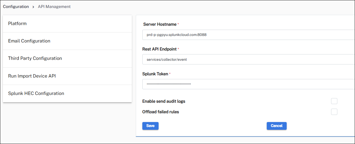Tick the Offload failed rules checkbox
Viewport: 355px width, 144px height.
[334, 112]
